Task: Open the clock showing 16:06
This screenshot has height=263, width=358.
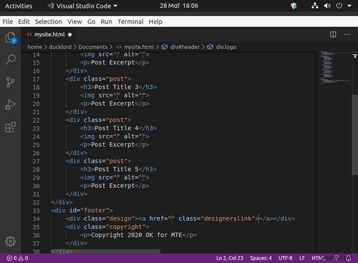Action: tap(179, 6)
